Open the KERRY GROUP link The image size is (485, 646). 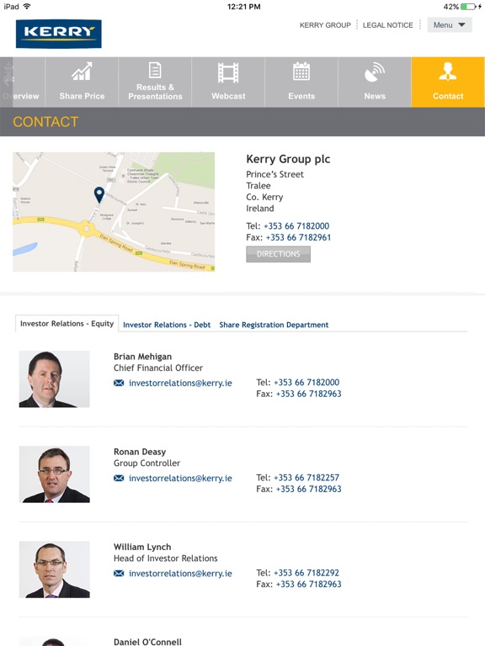pyautogui.click(x=325, y=25)
